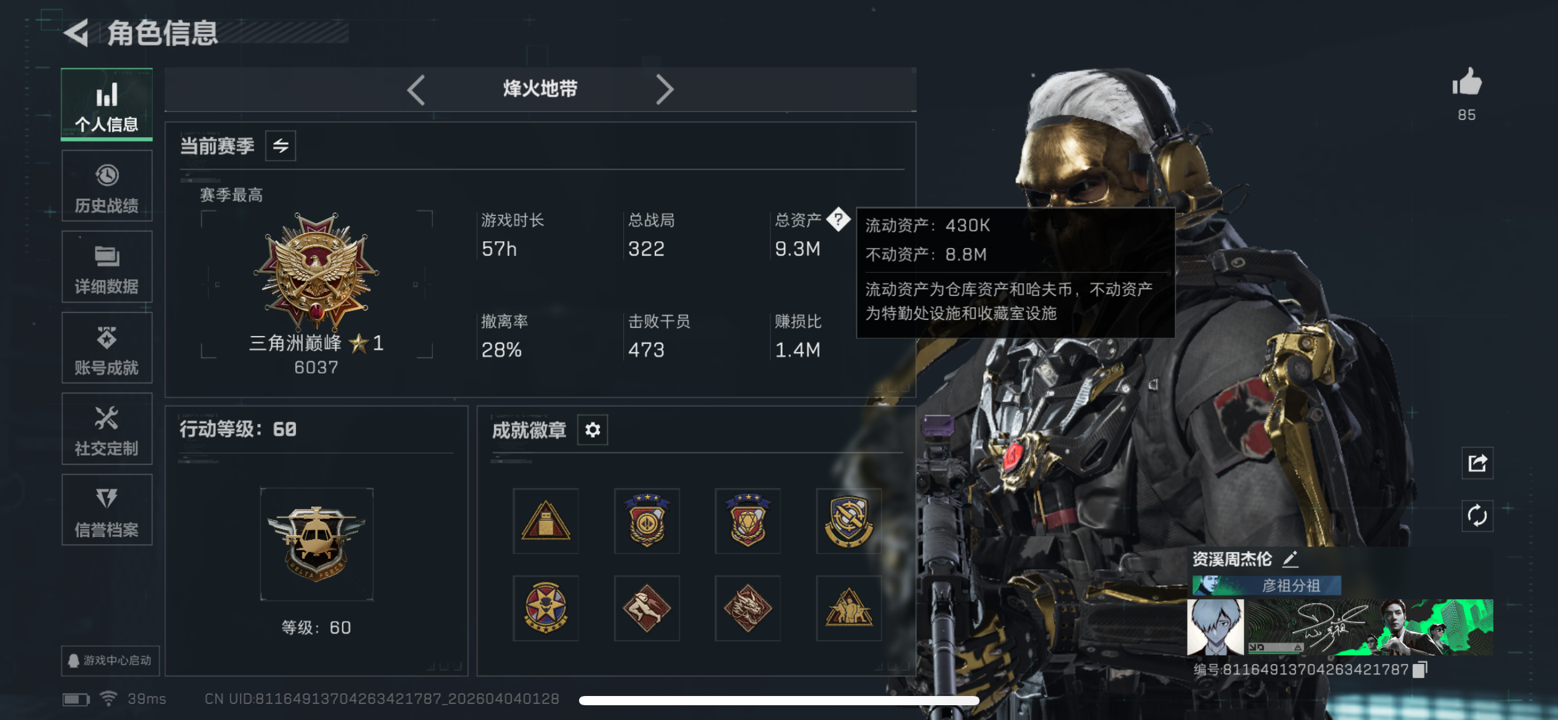
Task: Copy the player ID number
Action: tap(1420, 670)
